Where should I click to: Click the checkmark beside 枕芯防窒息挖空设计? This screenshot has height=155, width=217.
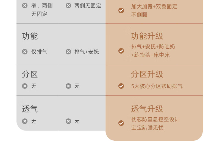[x=121, y=123]
